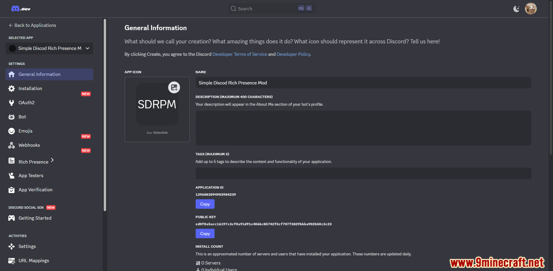The width and height of the screenshot is (553, 271).
Task: Copy the Application ID
Action: pyautogui.click(x=205, y=204)
